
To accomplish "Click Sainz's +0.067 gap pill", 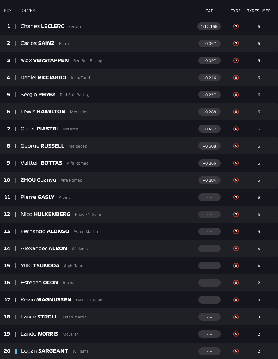I will click(209, 43).
